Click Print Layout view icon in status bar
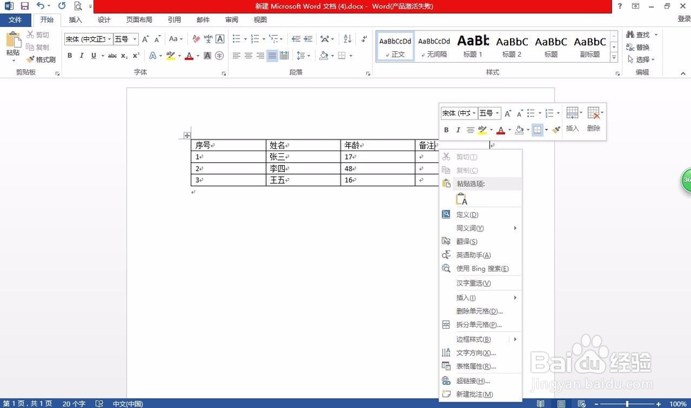Screen dimensions: 691x408 [561, 404]
